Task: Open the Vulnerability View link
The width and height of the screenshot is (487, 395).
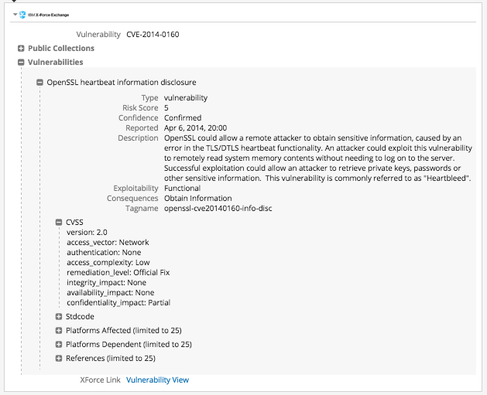Action: (157, 380)
